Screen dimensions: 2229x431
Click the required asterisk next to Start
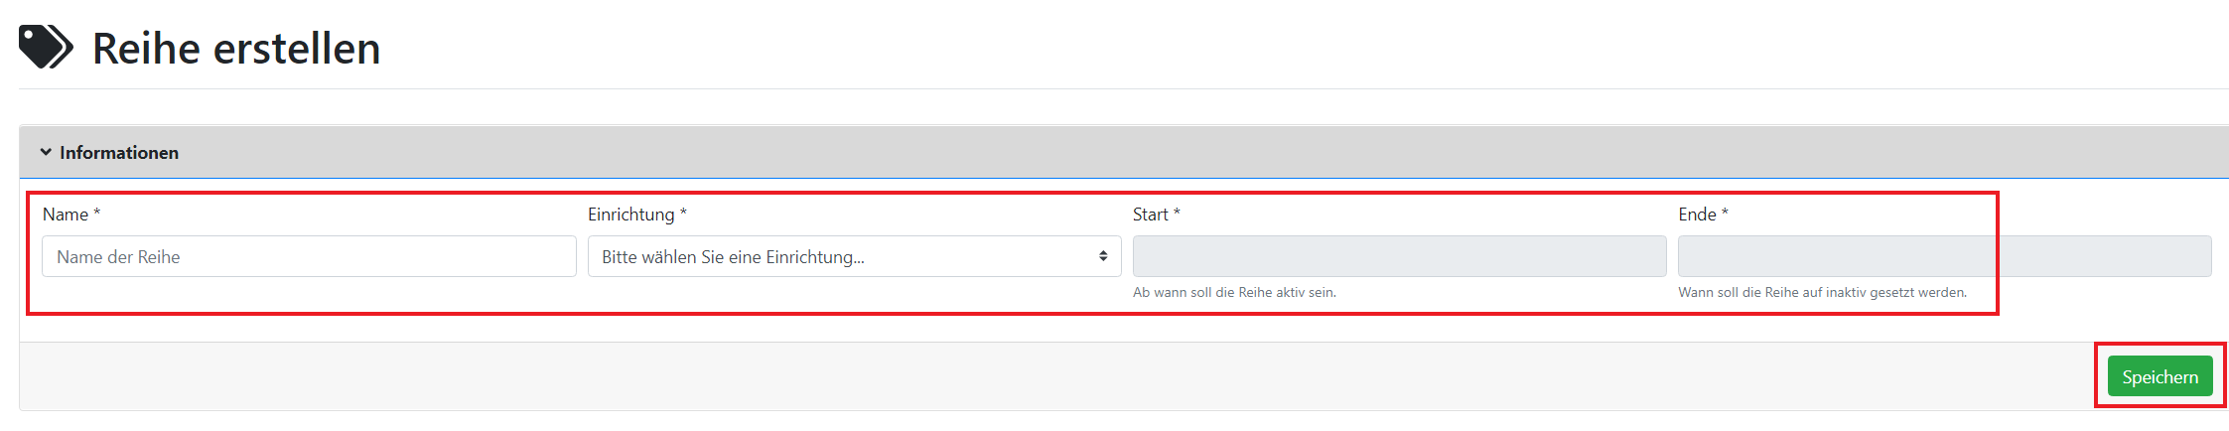click(1177, 213)
